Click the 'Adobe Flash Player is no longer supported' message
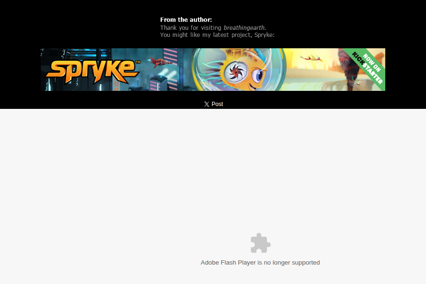 coord(260,263)
